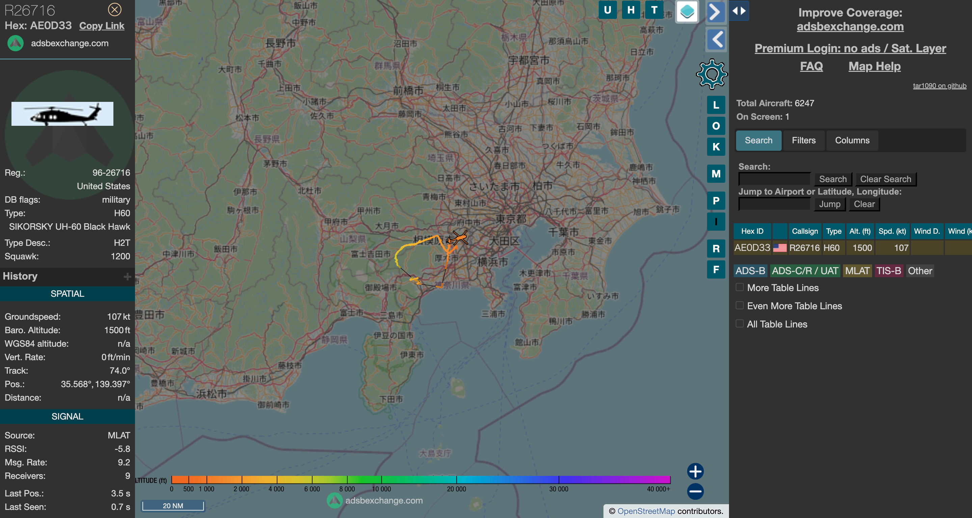
Task: Sort table by Type column
Action: [834, 231]
